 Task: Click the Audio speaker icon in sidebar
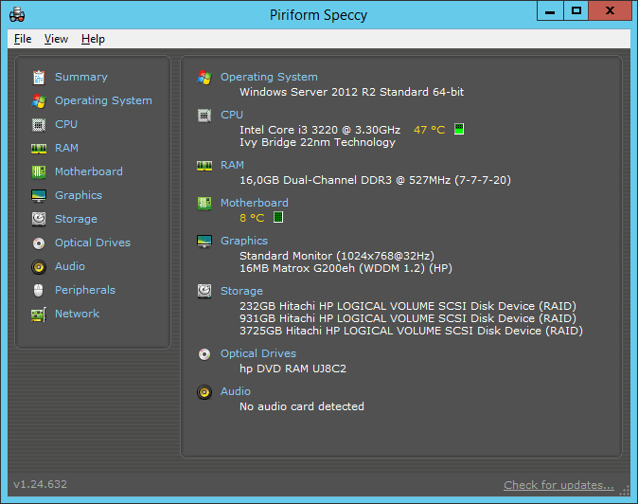39,267
